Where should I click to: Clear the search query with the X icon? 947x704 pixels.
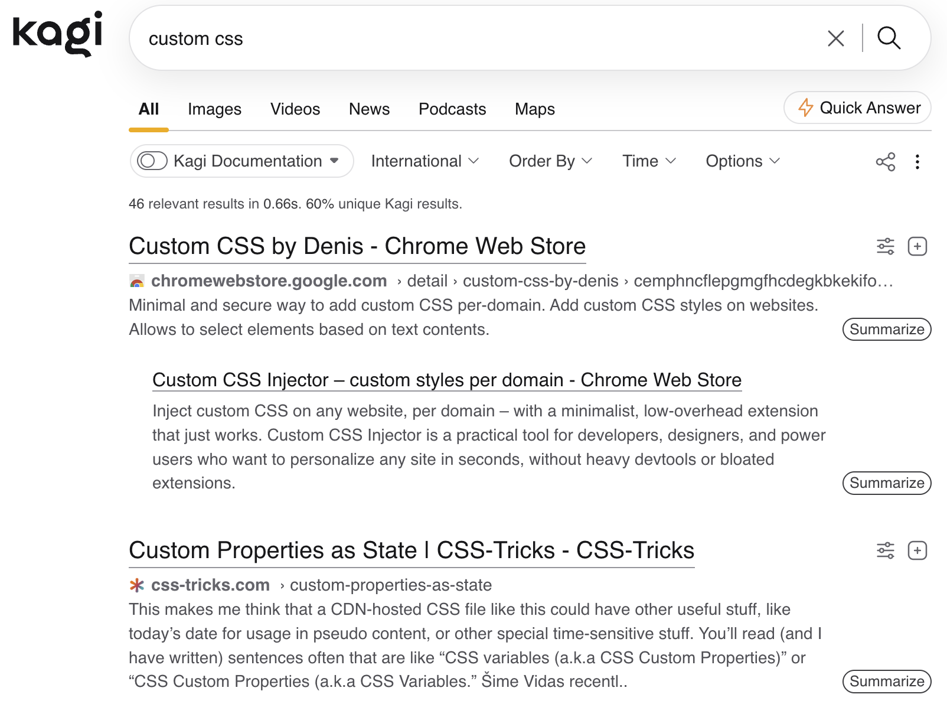[x=835, y=38]
